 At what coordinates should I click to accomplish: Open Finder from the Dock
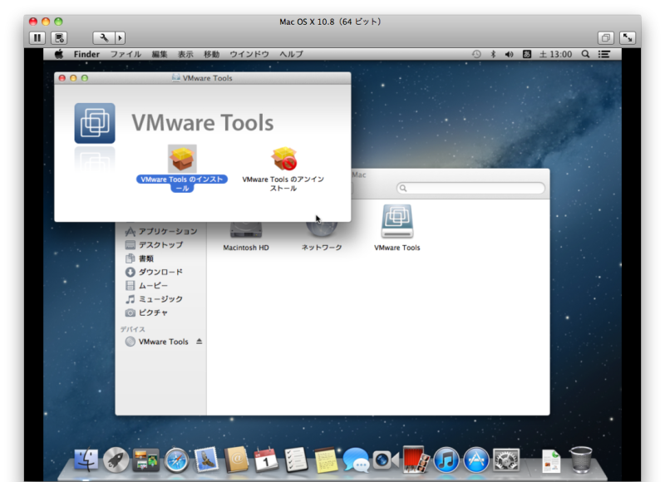pyautogui.click(x=86, y=460)
